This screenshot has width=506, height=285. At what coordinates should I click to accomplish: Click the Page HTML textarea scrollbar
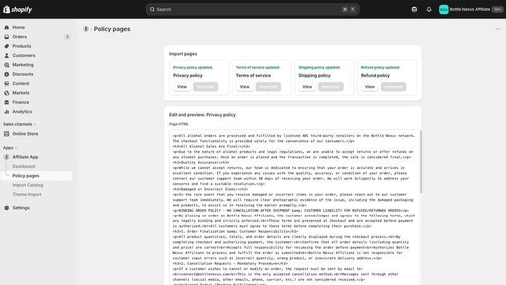pyautogui.click(x=421, y=161)
